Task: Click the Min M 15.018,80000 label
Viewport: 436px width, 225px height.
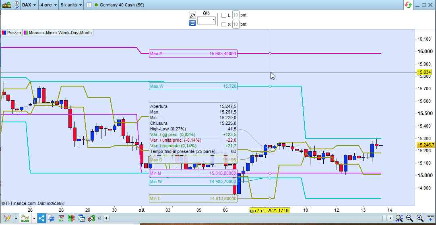Action: pos(193,173)
